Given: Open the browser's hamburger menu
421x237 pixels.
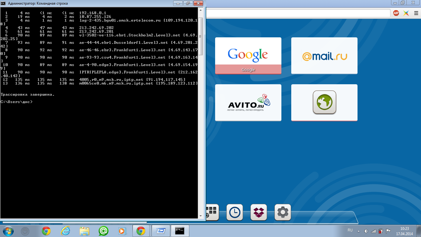Looking at the screenshot, I should coord(416,13).
